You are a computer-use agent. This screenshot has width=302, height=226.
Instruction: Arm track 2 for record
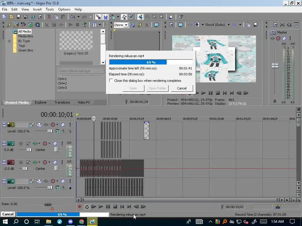[x=21, y=144]
